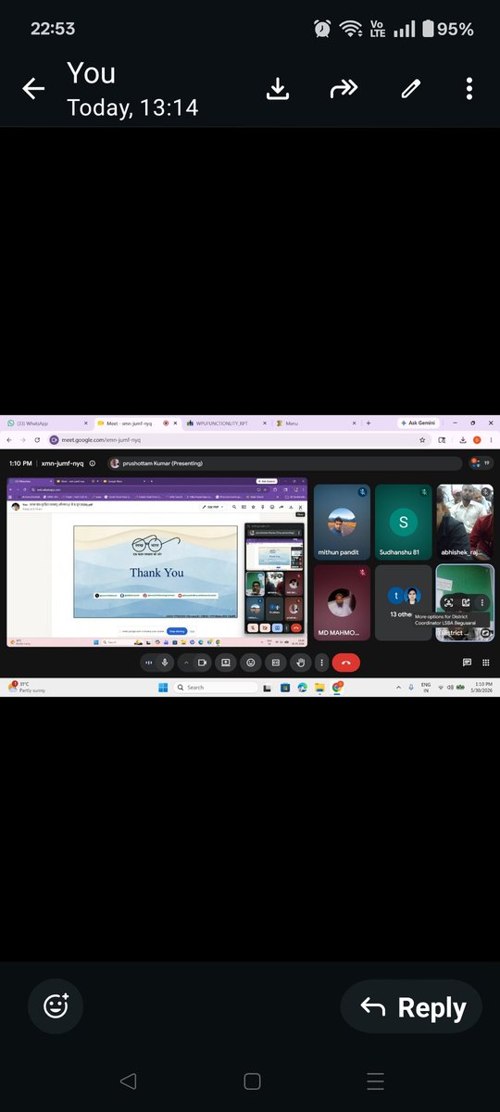
Task: Switch to the WhatsApp browser tab
Action: tap(46, 423)
